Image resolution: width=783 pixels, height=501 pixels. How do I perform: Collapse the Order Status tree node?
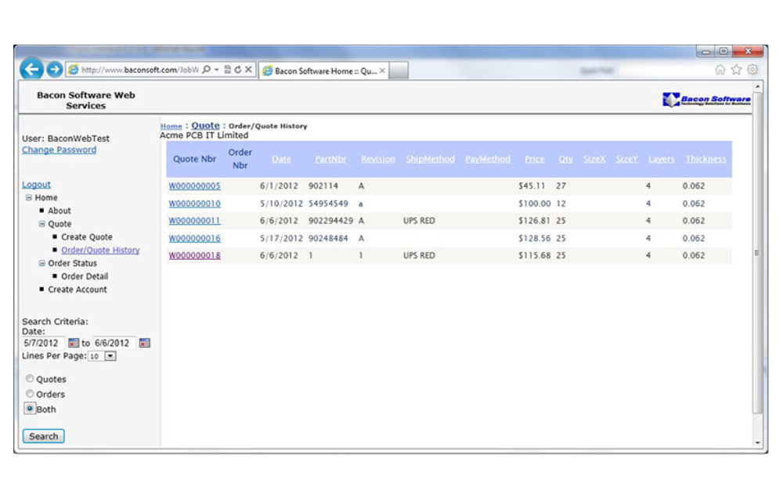tap(42, 263)
